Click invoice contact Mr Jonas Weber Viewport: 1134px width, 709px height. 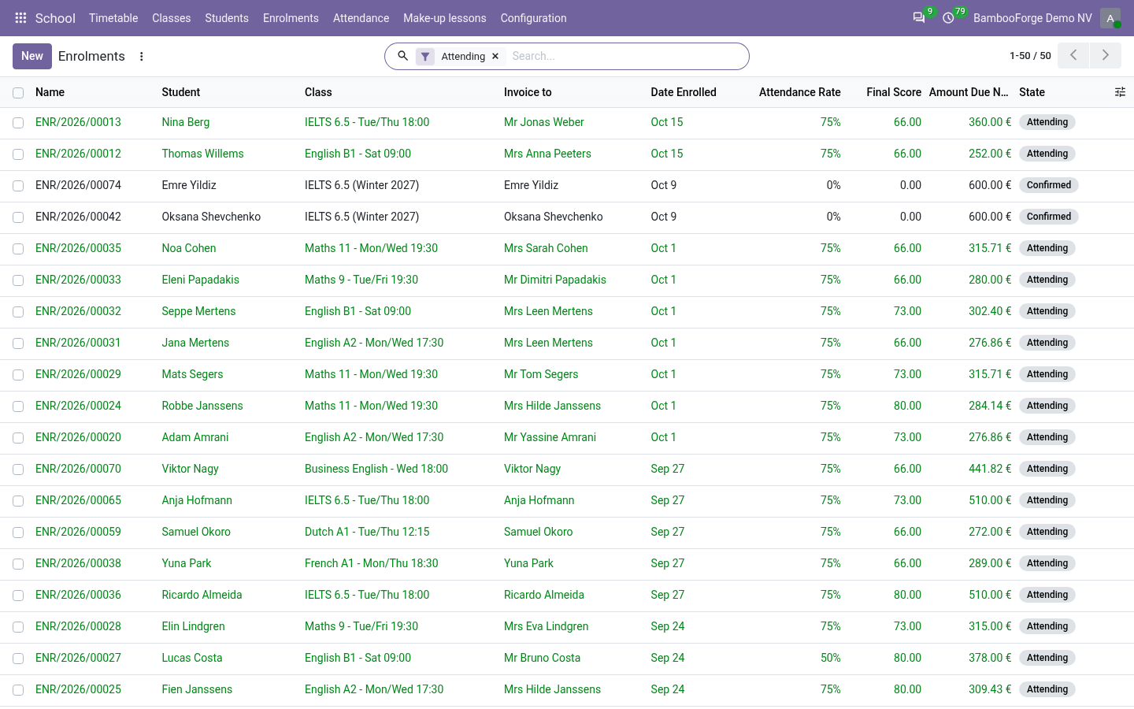544,122
